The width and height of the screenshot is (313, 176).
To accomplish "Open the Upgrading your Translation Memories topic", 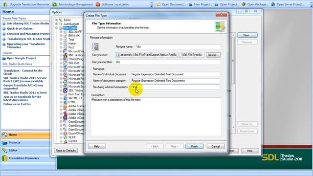I will tap(26, 45).
